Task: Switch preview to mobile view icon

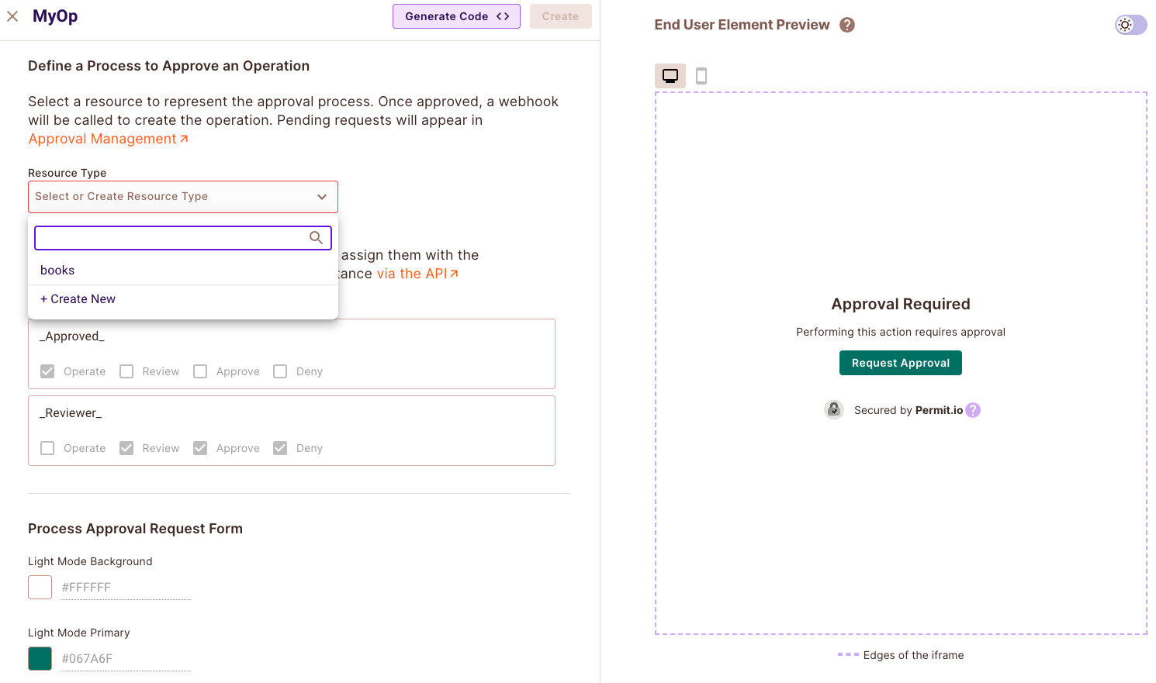Action: [701, 76]
